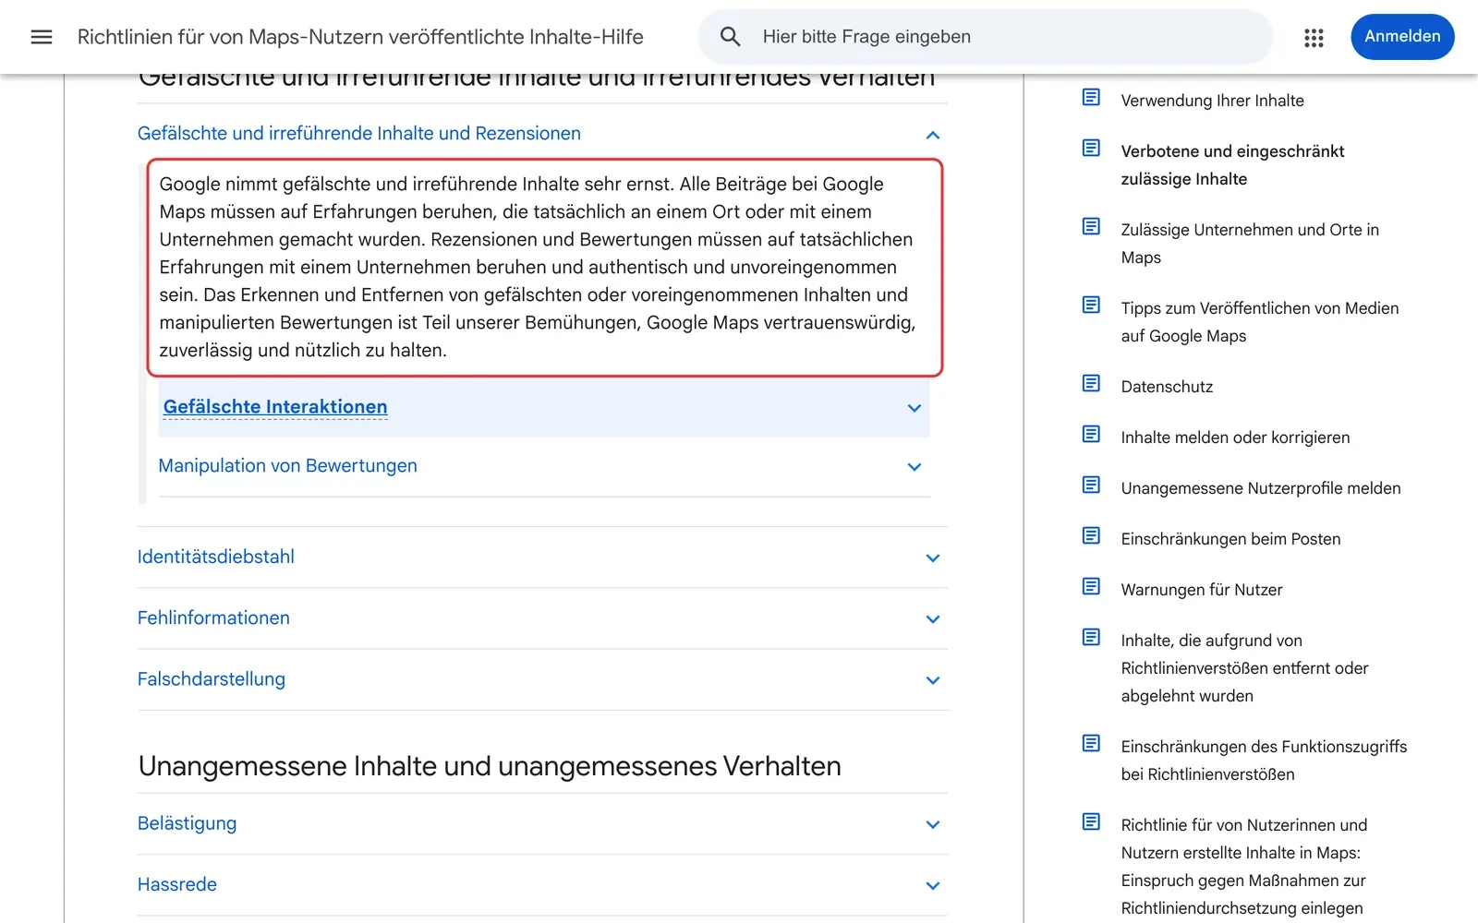Click article icon beside Einschränkungen beim Posten
The image size is (1478, 923).
pyautogui.click(x=1091, y=535)
